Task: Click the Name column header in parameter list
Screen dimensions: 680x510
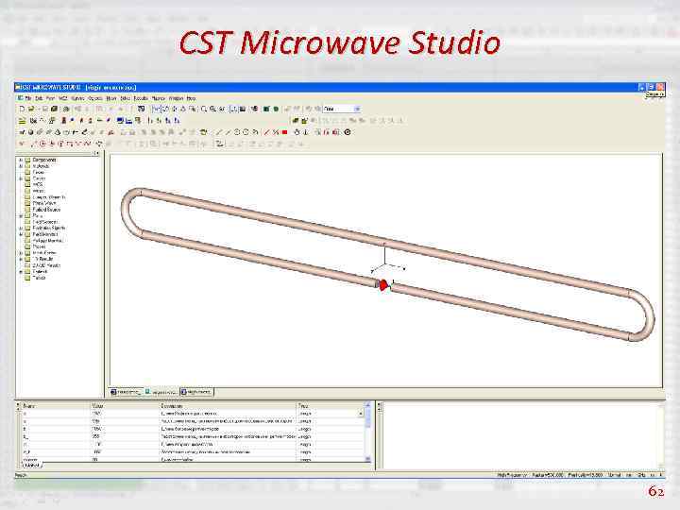Action: click(x=56, y=406)
